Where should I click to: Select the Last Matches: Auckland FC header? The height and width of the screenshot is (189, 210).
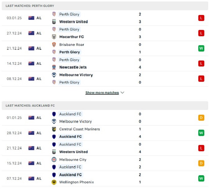pos(105,105)
